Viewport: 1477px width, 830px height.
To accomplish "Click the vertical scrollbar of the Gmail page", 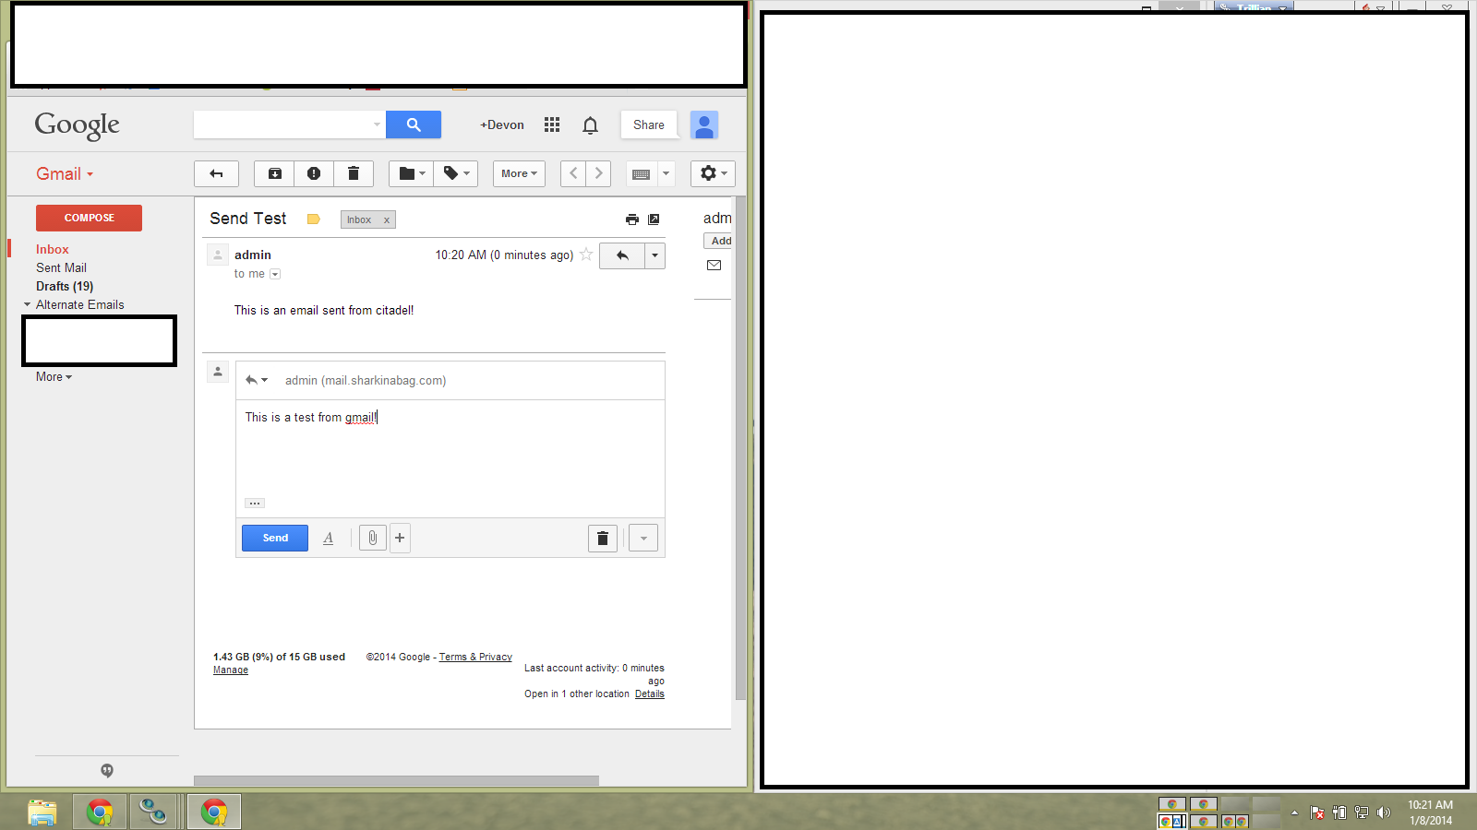I will (x=740, y=447).
